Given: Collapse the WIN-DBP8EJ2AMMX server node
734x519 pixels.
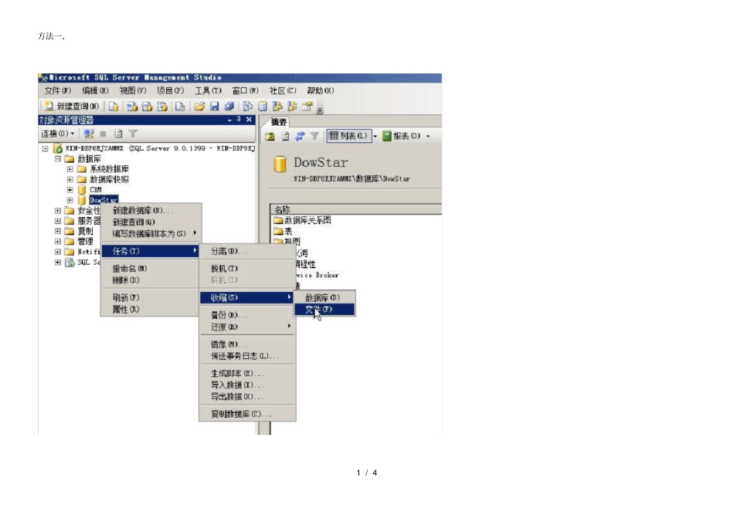Looking at the screenshot, I should 46,149.
